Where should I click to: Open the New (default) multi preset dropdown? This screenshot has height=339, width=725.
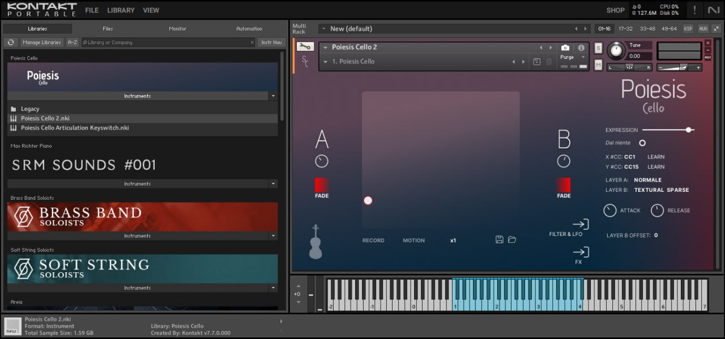323,29
